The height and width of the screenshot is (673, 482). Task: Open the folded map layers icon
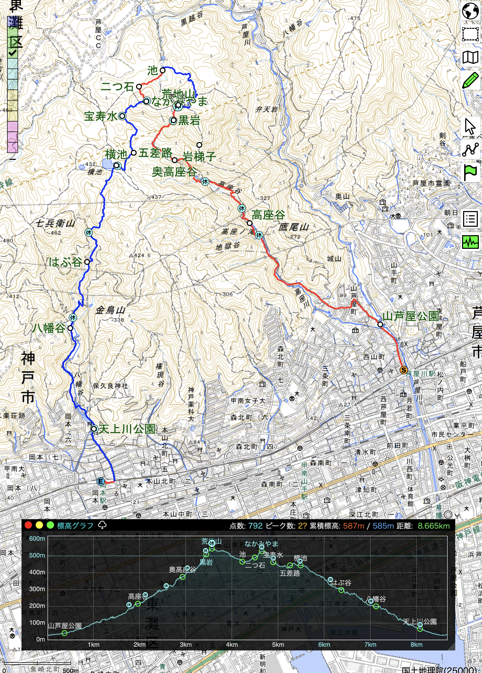pos(470,57)
